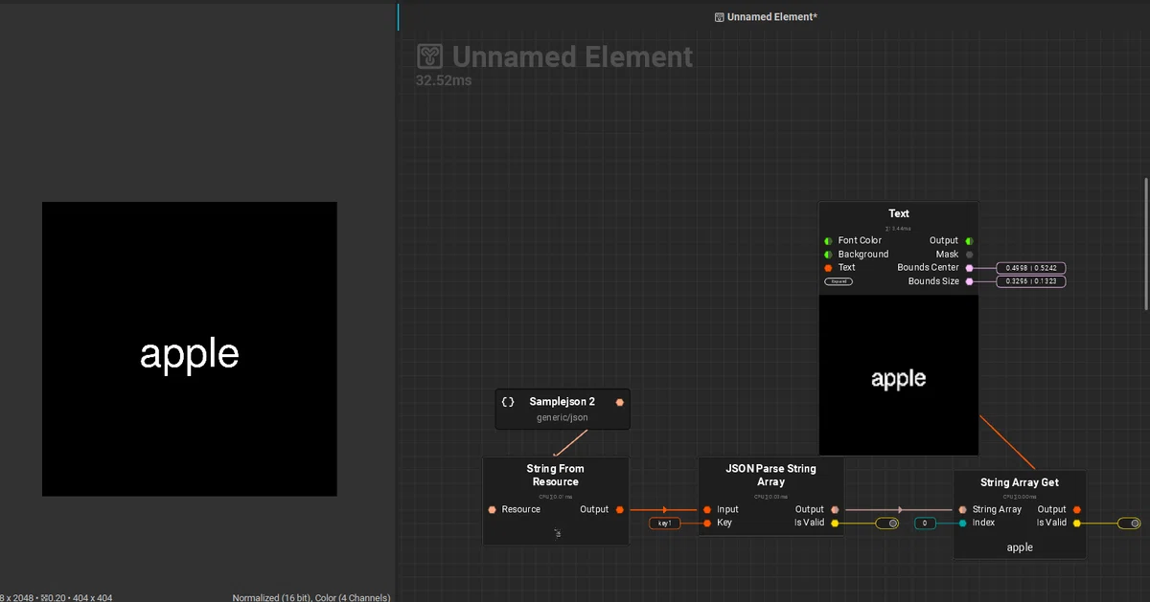Click the gray Mask output port

click(969, 255)
